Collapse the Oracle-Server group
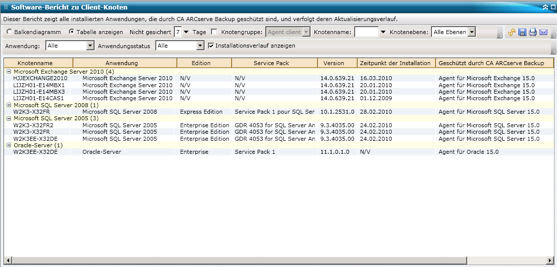The height and width of the screenshot is (267, 557). click(x=9, y=145)
